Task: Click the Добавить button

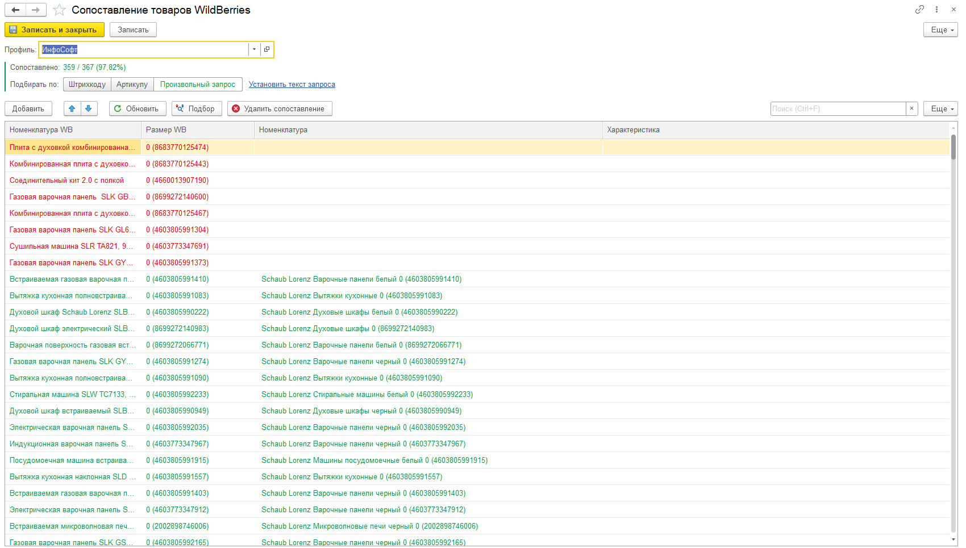Action: [28, 108]
